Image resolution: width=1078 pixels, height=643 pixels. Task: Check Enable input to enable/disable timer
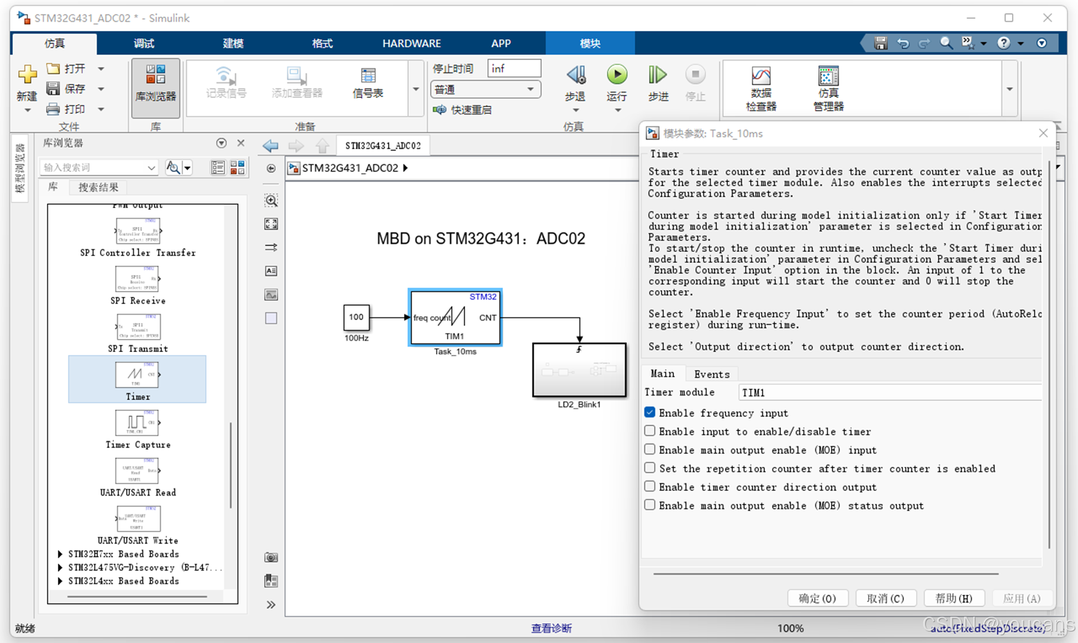(650, 431)
